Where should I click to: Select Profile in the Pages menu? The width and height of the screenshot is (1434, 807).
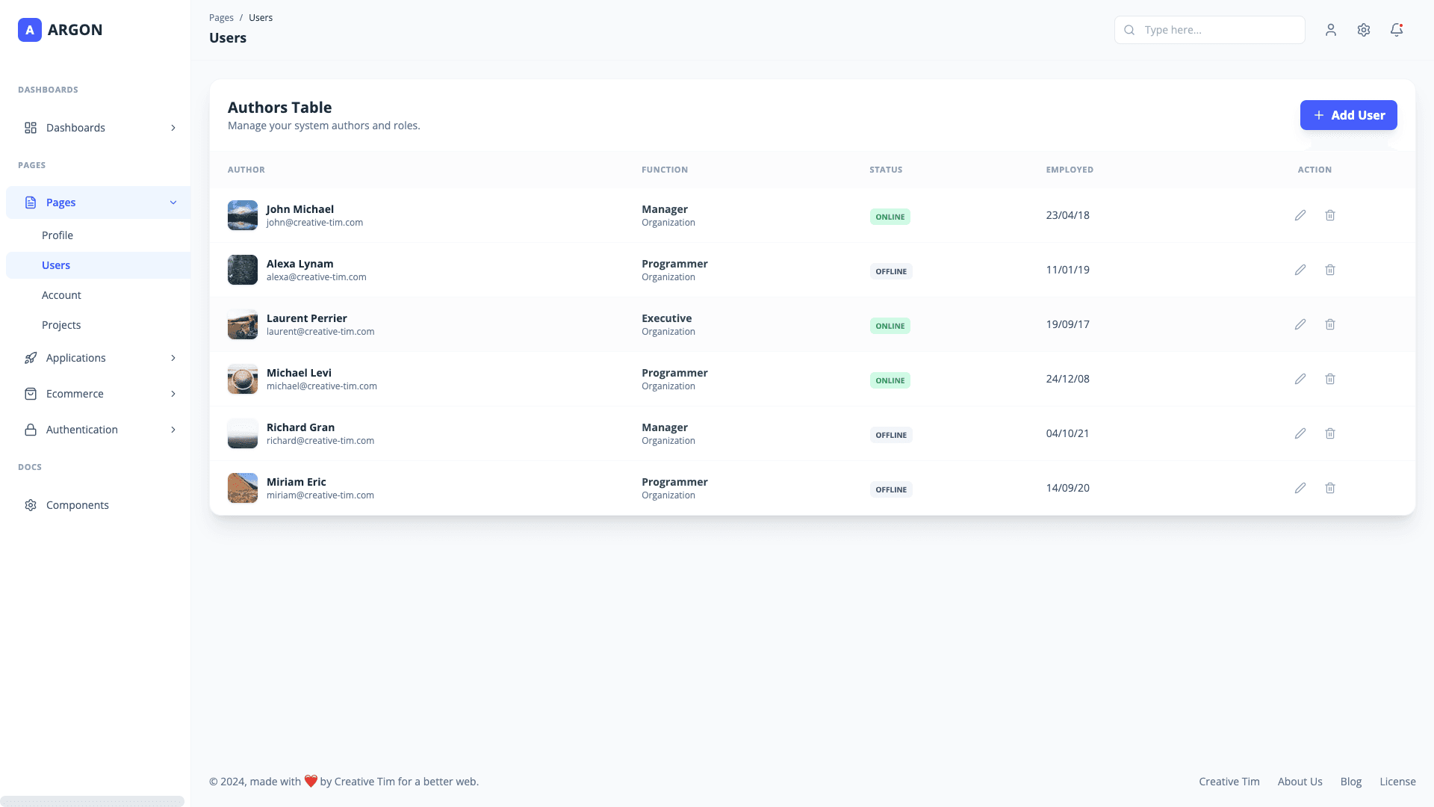pyautogui.click(x=58, y=235)
